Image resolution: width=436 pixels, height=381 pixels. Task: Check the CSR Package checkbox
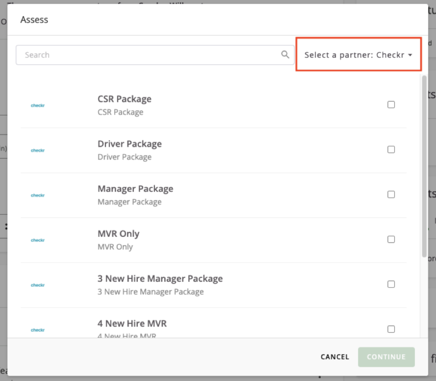point(391,105)
